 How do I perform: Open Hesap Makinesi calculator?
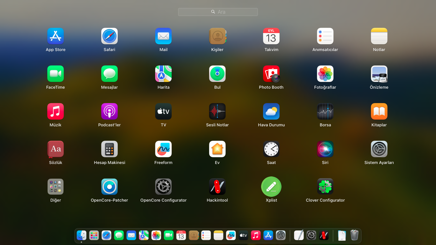coord(109,149)
